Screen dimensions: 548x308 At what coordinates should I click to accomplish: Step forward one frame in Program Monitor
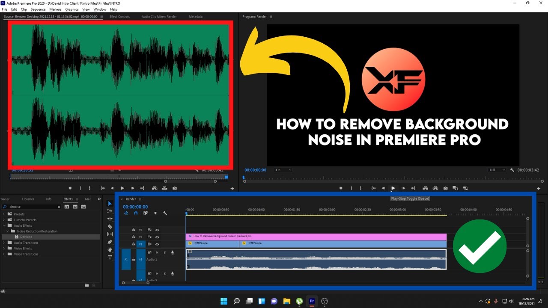pyautogui.click(x=403, y=188)
